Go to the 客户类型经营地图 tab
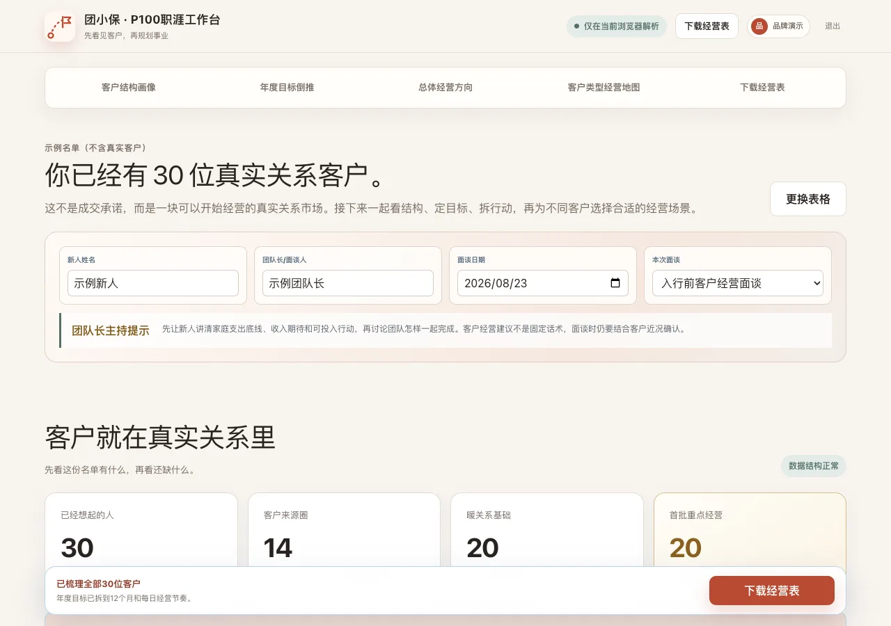 coord(604,88)
